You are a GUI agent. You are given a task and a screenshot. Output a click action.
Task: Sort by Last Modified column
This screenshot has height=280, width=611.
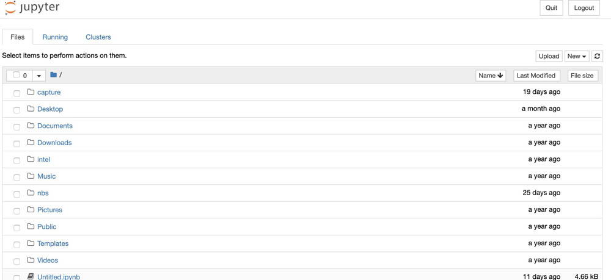point(536,76)
